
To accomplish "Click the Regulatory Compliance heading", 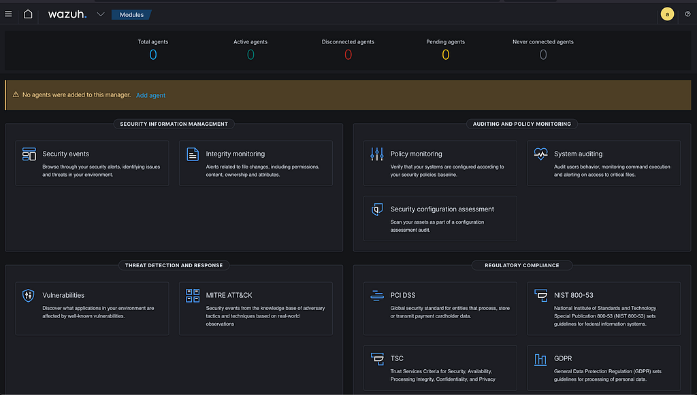I will [x=522, y=265].
